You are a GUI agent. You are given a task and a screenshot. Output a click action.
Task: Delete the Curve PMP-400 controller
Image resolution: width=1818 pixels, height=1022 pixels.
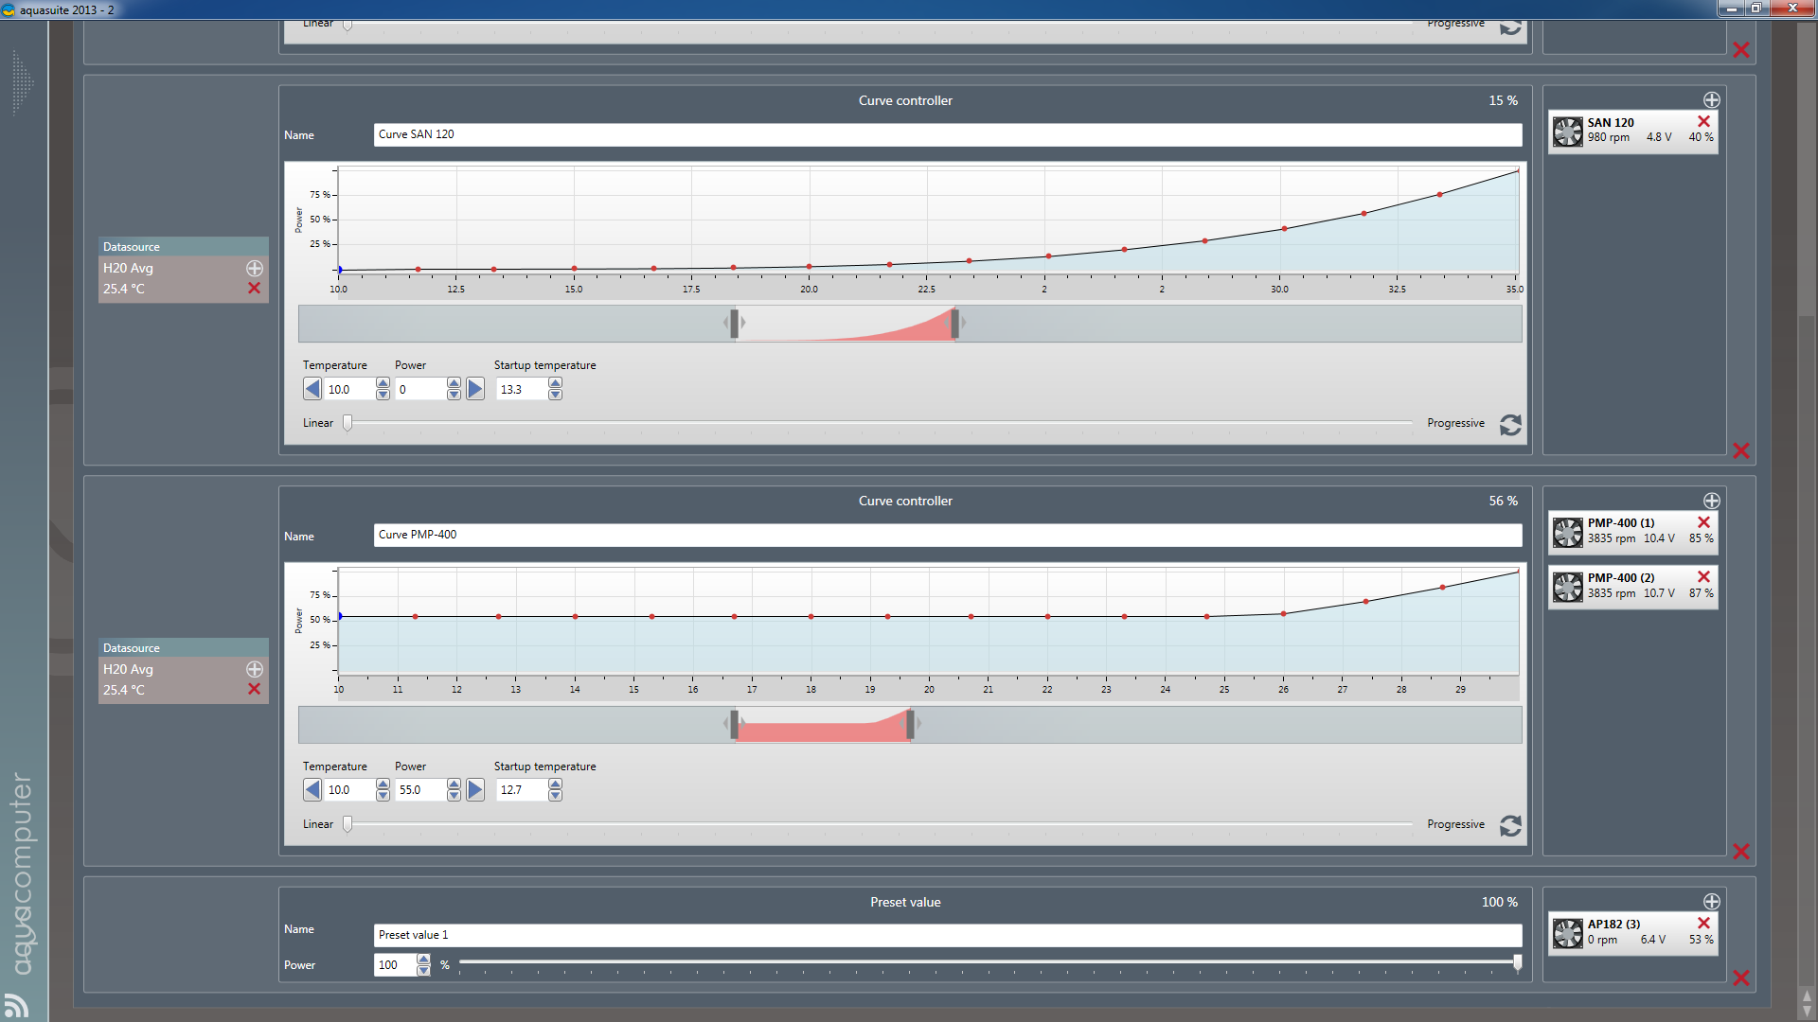click(1740, 852)
